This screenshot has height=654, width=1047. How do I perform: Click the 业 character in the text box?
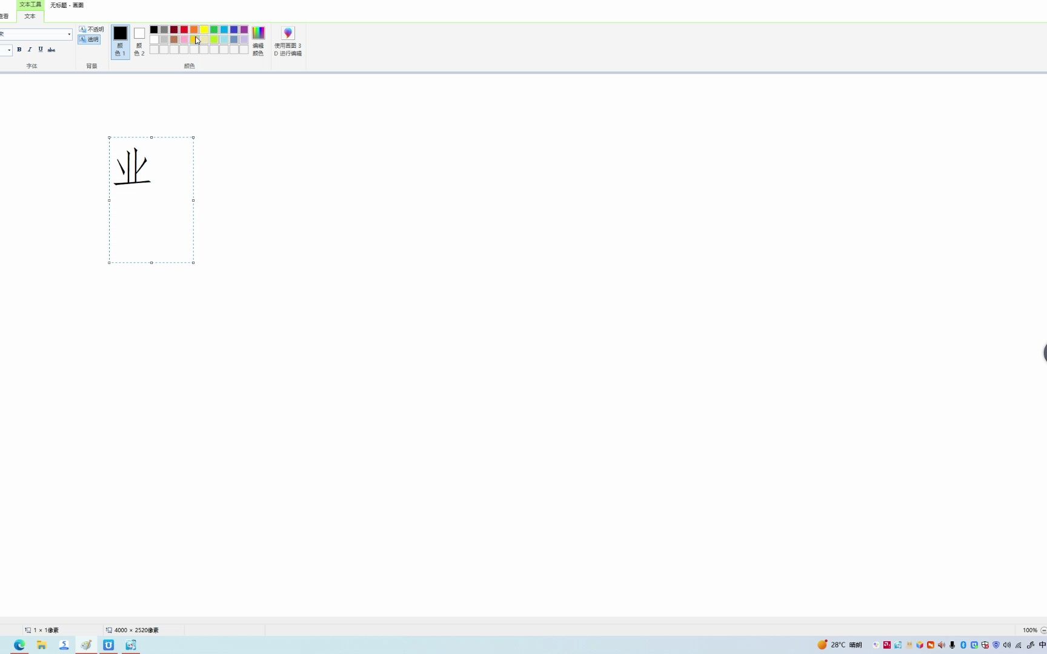[132, 167]
